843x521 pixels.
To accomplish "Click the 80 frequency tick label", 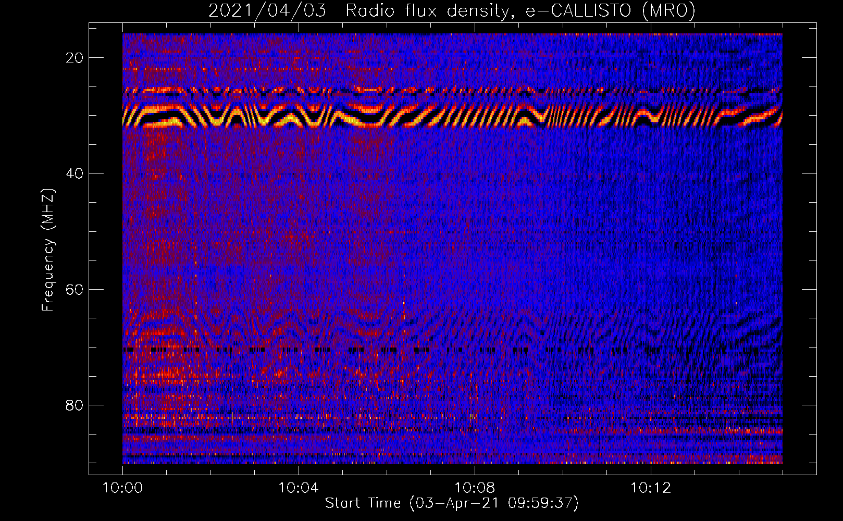I will click(75, 405).
